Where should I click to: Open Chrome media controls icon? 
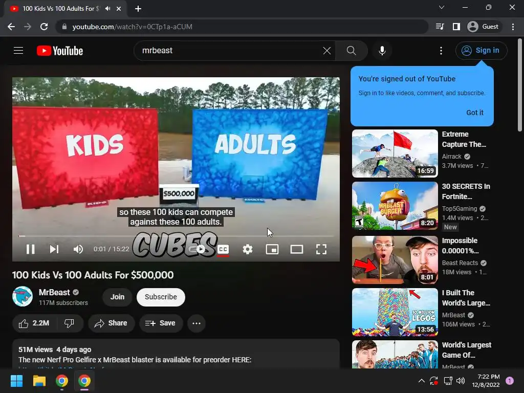[x=440, y=27]
